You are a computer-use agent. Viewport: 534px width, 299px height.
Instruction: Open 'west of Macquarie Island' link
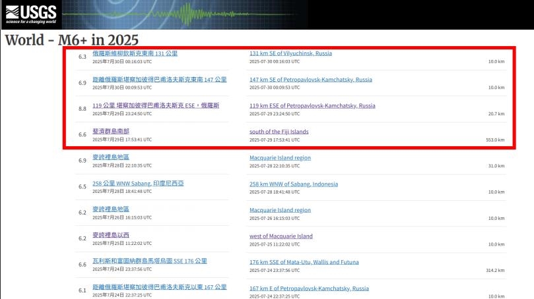[x=281, y=236]
